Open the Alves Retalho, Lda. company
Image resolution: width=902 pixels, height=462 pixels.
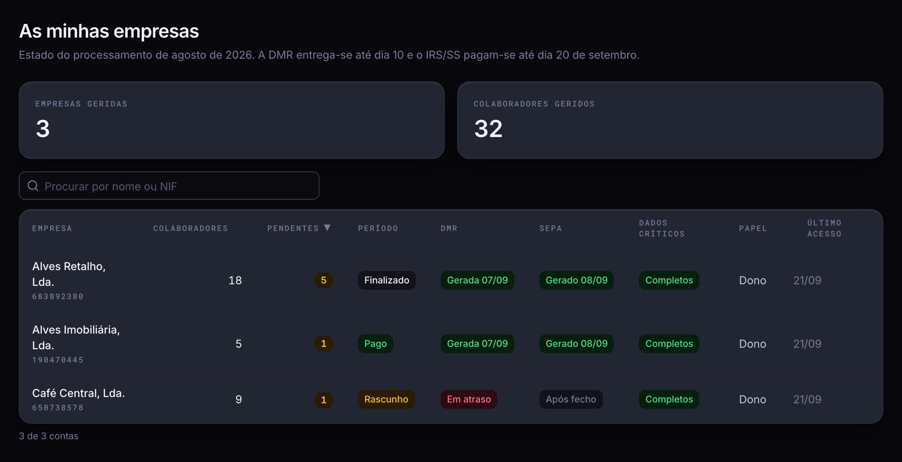coord(69,274)
